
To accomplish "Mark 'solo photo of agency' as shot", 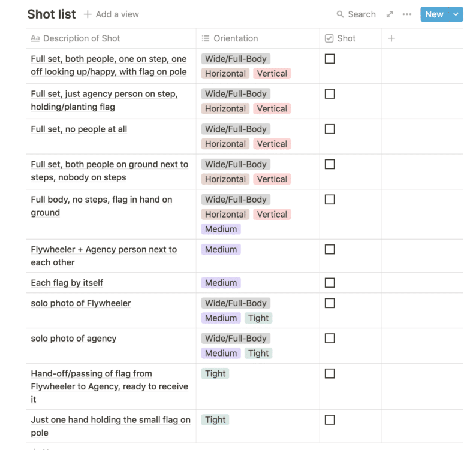I will [x=330, y=339].
